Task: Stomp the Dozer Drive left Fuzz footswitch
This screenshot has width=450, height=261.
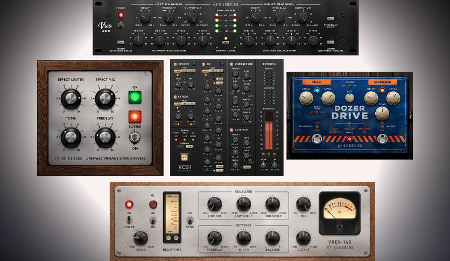Action: click(317, 140)
